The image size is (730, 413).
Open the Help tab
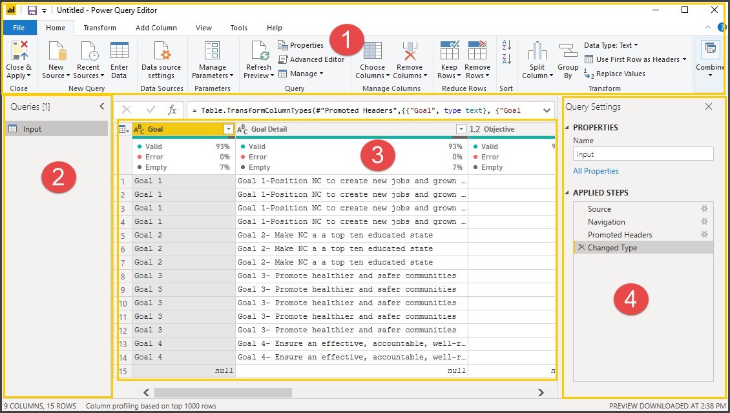(x=274, y=28)
